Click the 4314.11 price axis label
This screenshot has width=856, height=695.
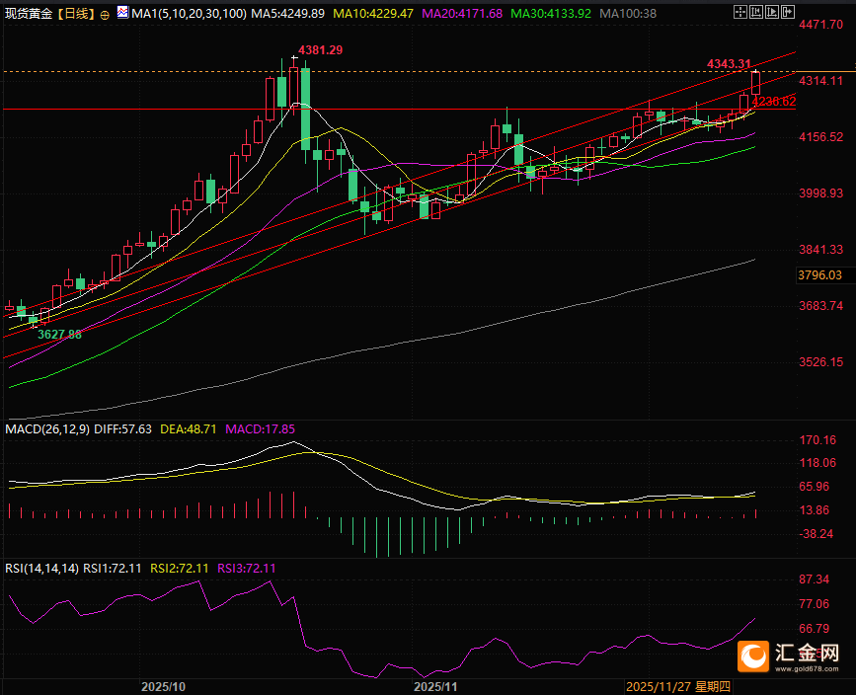click(820, 81)
